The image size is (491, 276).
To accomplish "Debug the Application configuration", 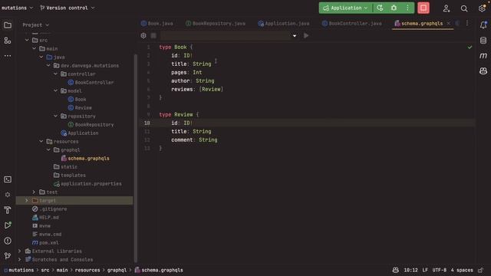I will pyautogui.click(x=394, y=8).
